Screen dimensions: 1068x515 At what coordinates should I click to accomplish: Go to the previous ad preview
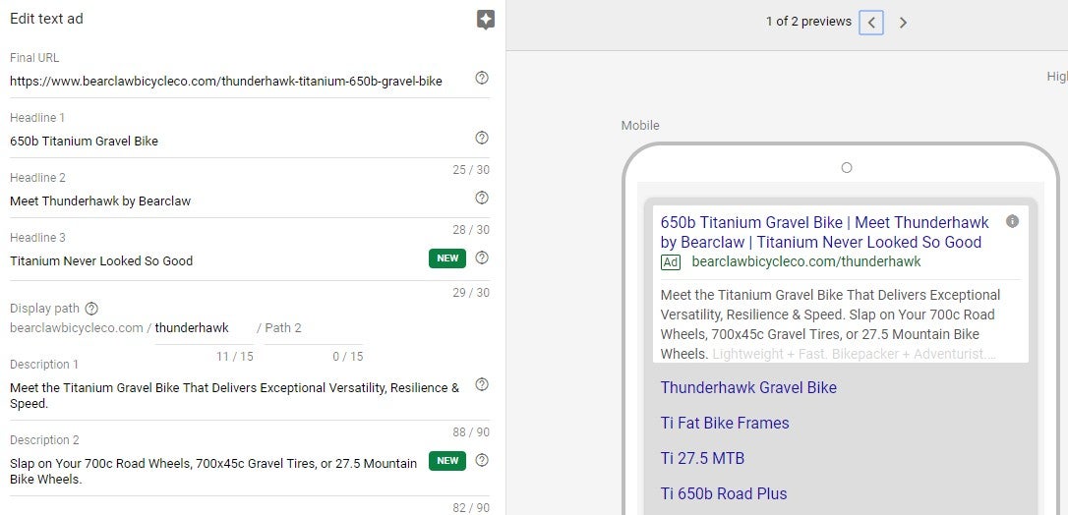pos(871,23)
